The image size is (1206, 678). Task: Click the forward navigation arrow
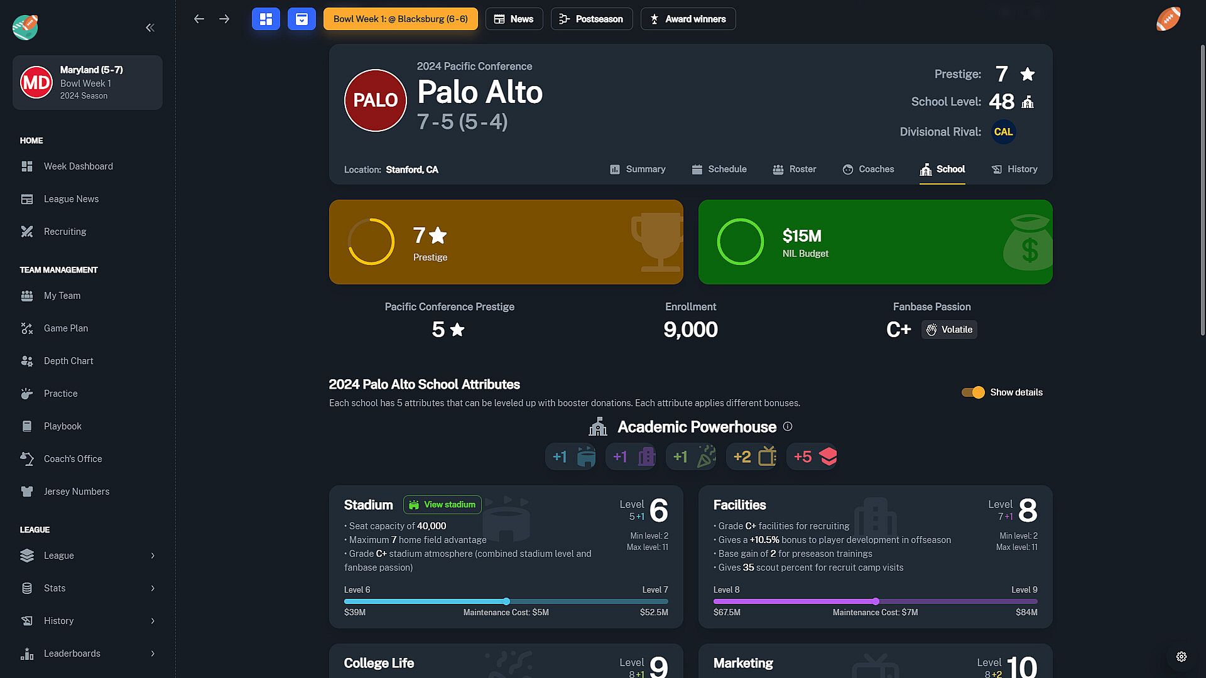click(x=224, y=19)
